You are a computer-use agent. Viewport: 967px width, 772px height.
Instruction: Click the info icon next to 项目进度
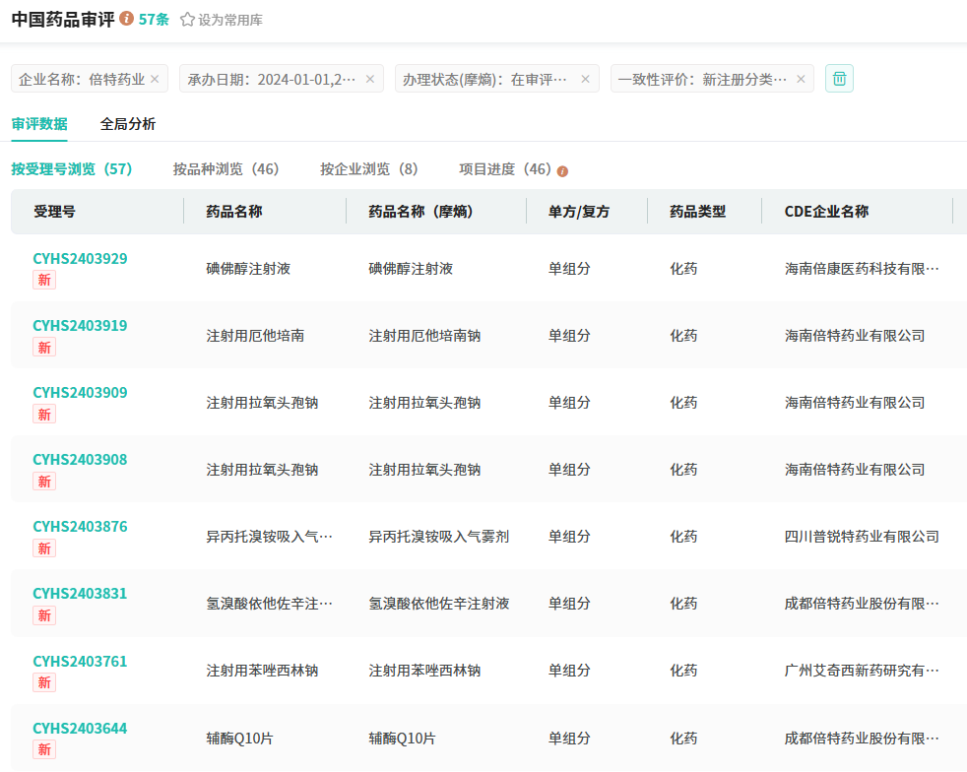coord(562,170)
